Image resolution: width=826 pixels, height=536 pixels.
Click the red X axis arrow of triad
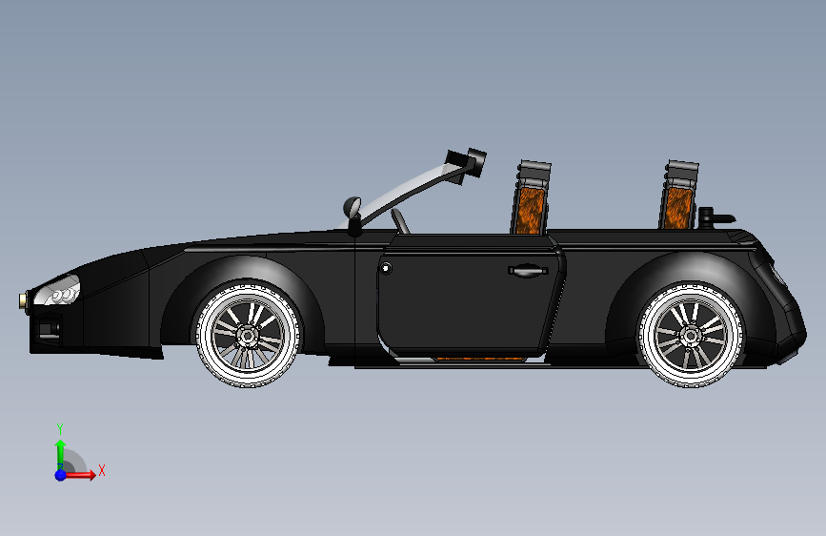tap(80, 475)
